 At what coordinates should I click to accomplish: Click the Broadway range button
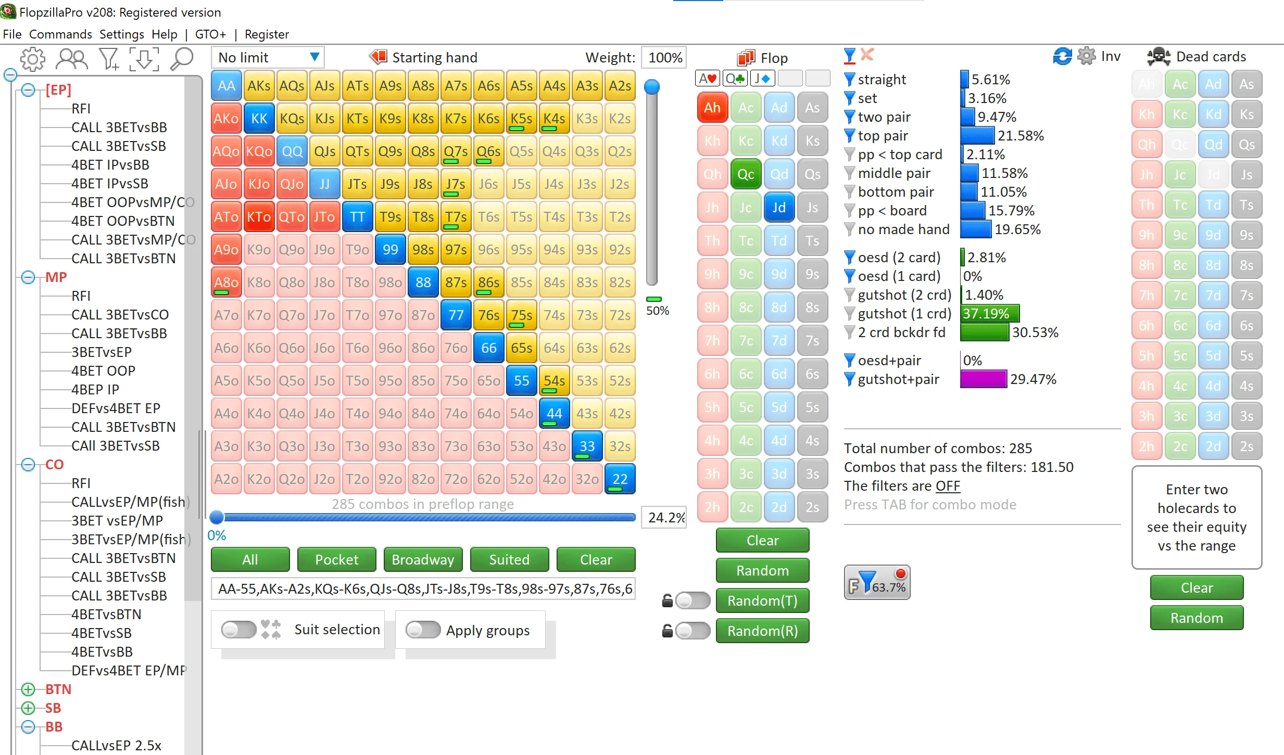point(423,559)
